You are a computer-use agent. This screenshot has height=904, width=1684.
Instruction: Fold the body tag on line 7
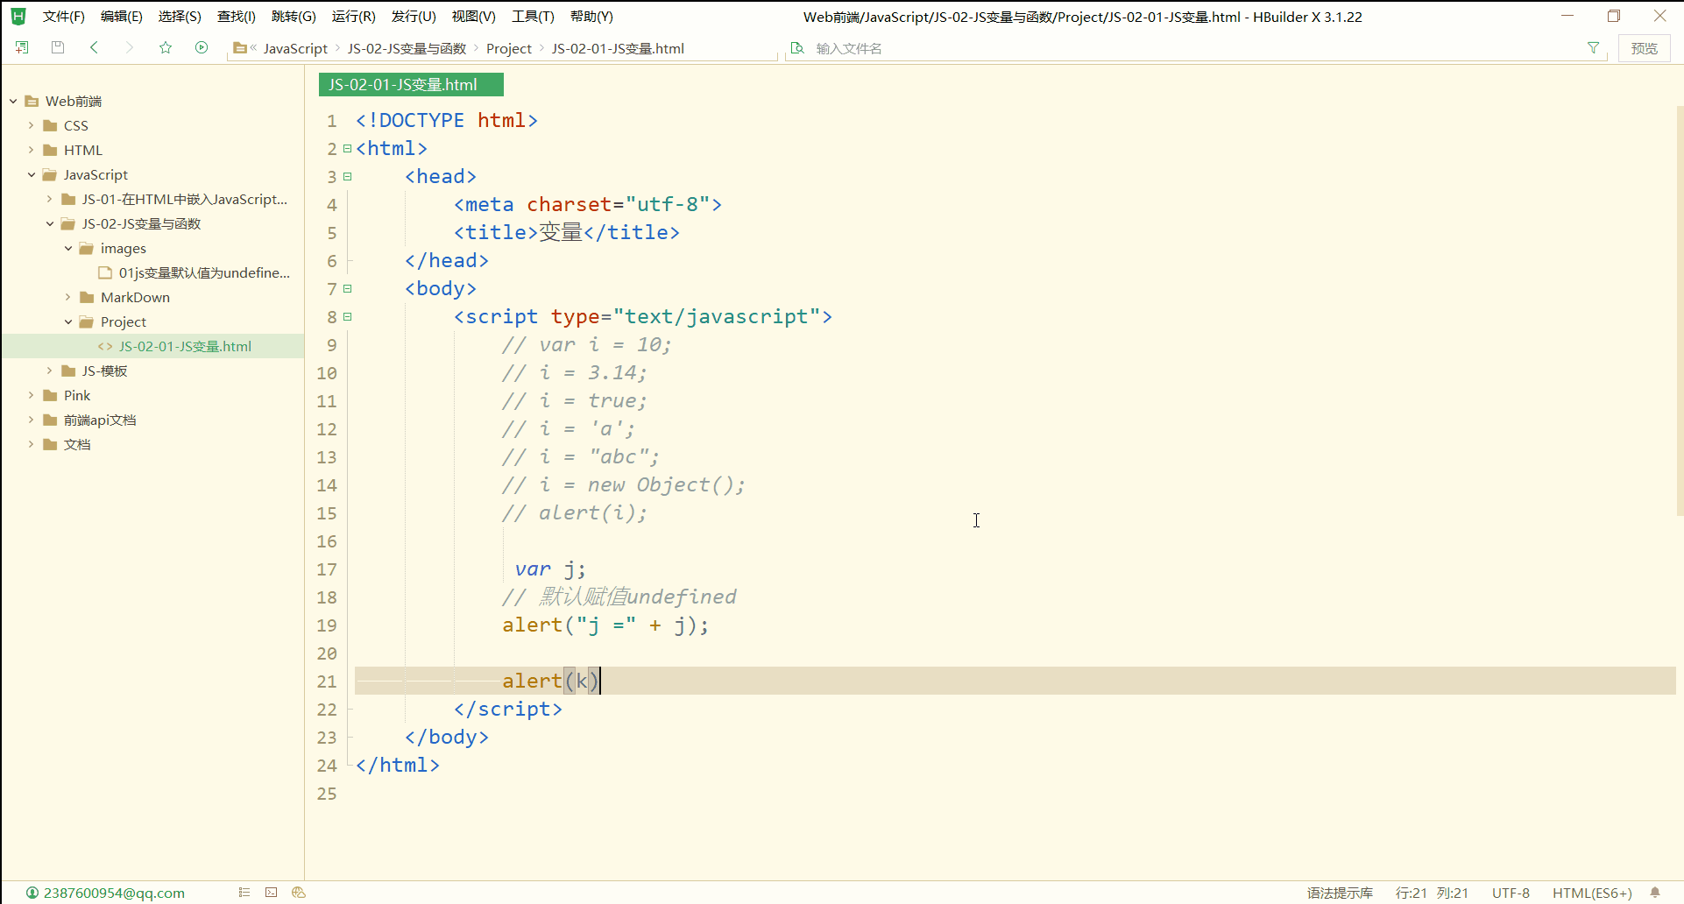point(347,288)
